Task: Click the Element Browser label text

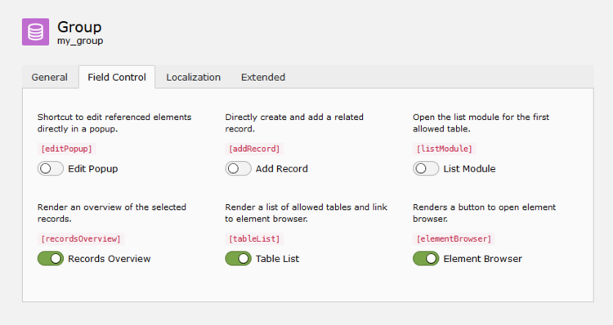Action: 483,259
